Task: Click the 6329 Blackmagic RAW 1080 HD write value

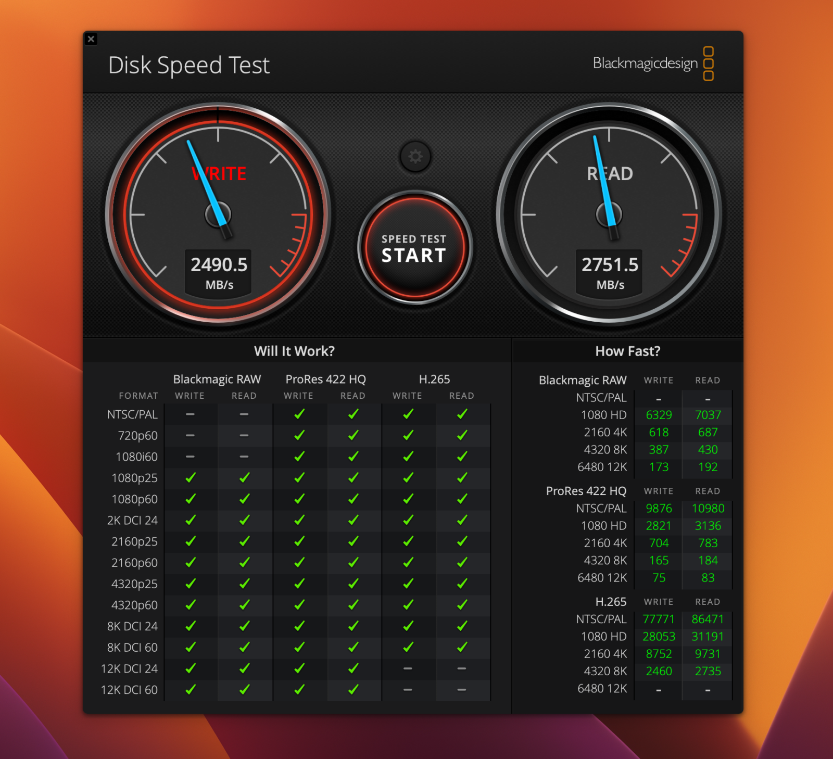Action: tap(659, 415)
